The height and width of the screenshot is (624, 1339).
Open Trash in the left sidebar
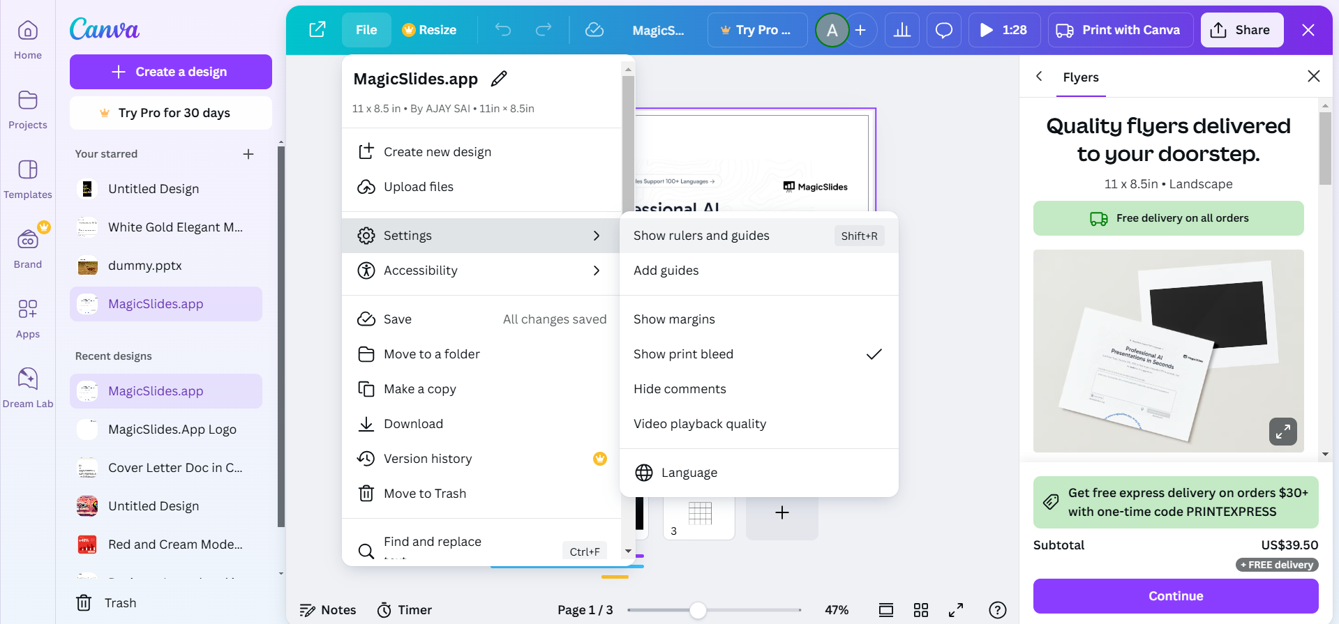click(x=107, y=603)
